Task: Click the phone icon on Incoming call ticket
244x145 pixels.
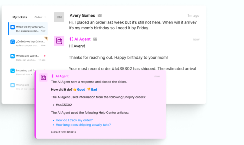Action: pyautogui.click(x=12, y=71)
